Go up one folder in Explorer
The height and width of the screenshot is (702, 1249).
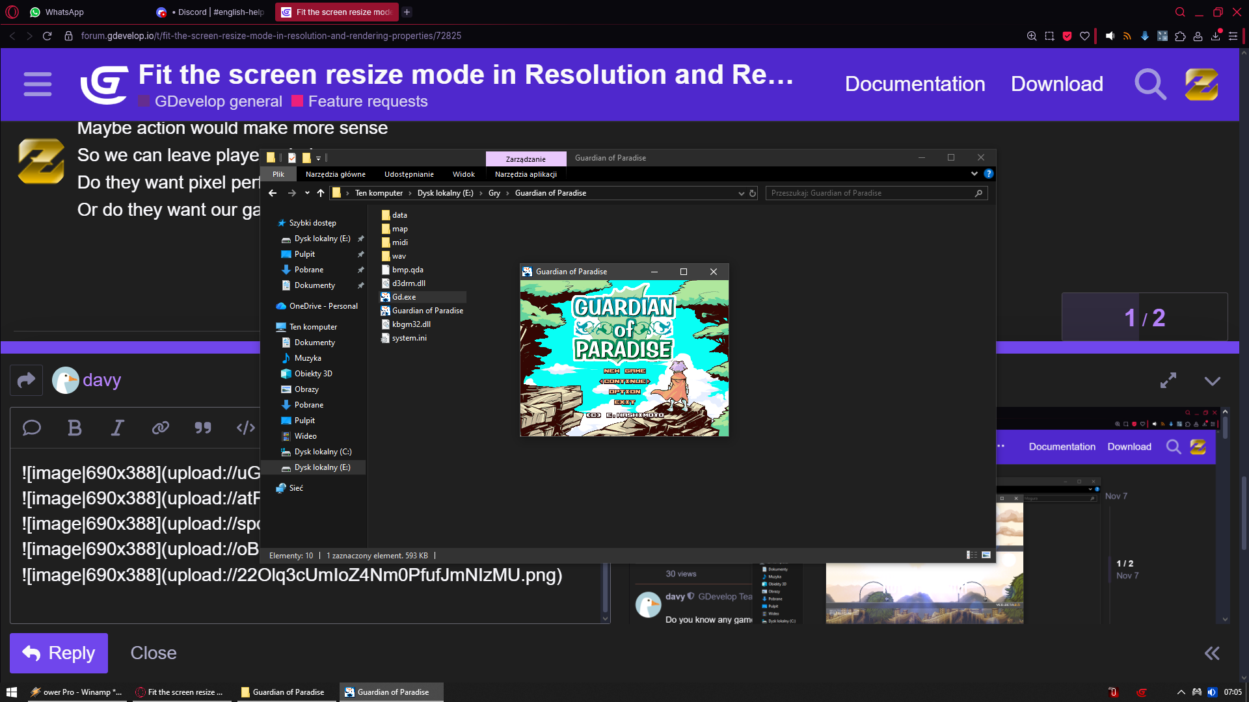[321, 193]
